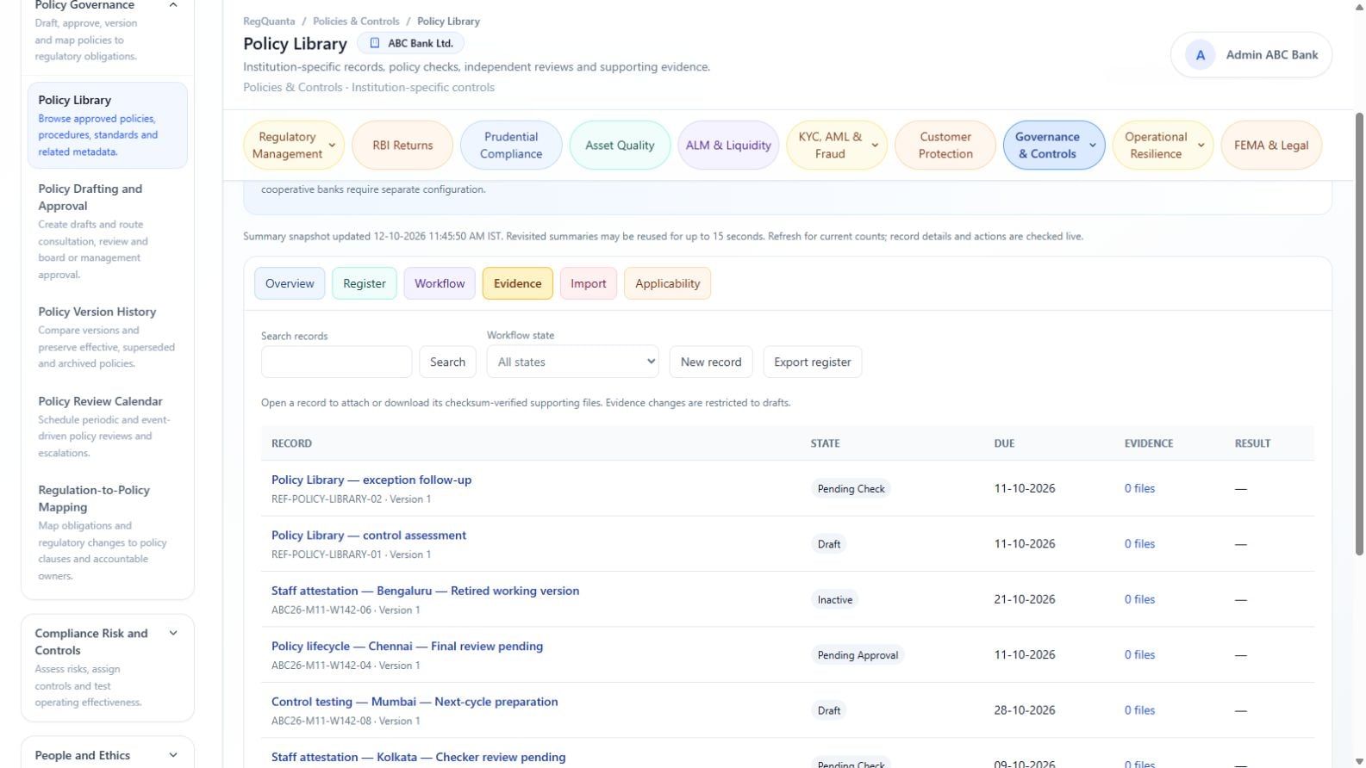Open the Customer Protection module
1366x768 pixels.
pos(945,146)
